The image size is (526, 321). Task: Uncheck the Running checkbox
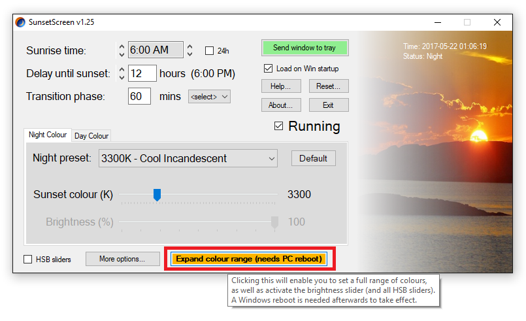[278, 126]
